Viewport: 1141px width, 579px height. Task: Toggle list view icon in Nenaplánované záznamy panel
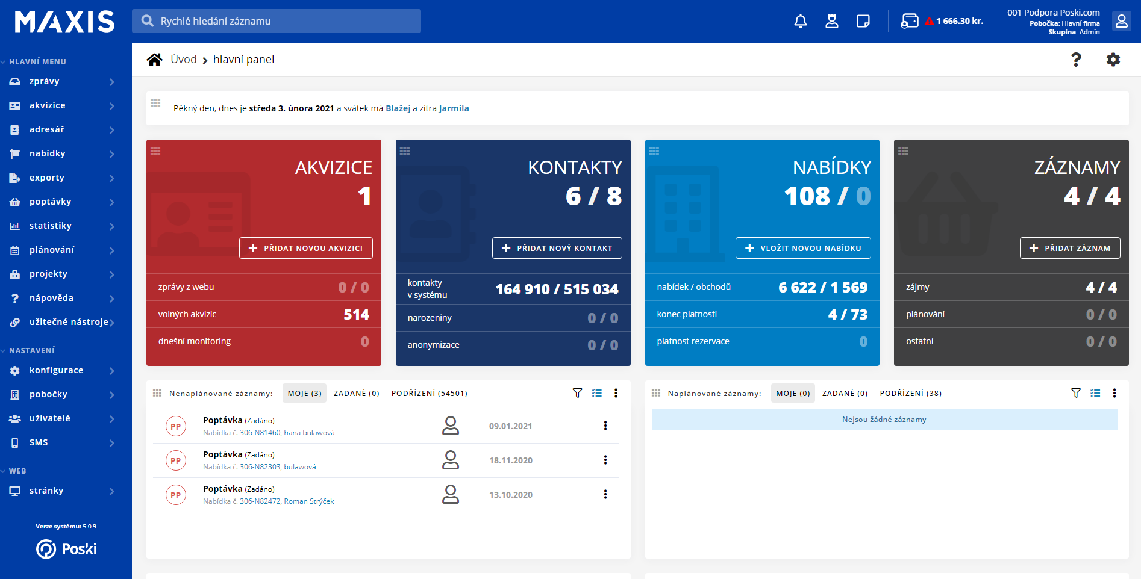coord(597,393)
